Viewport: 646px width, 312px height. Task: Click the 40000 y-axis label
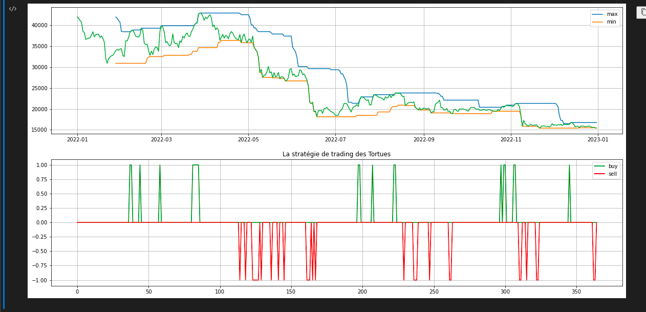click(40, 25)
